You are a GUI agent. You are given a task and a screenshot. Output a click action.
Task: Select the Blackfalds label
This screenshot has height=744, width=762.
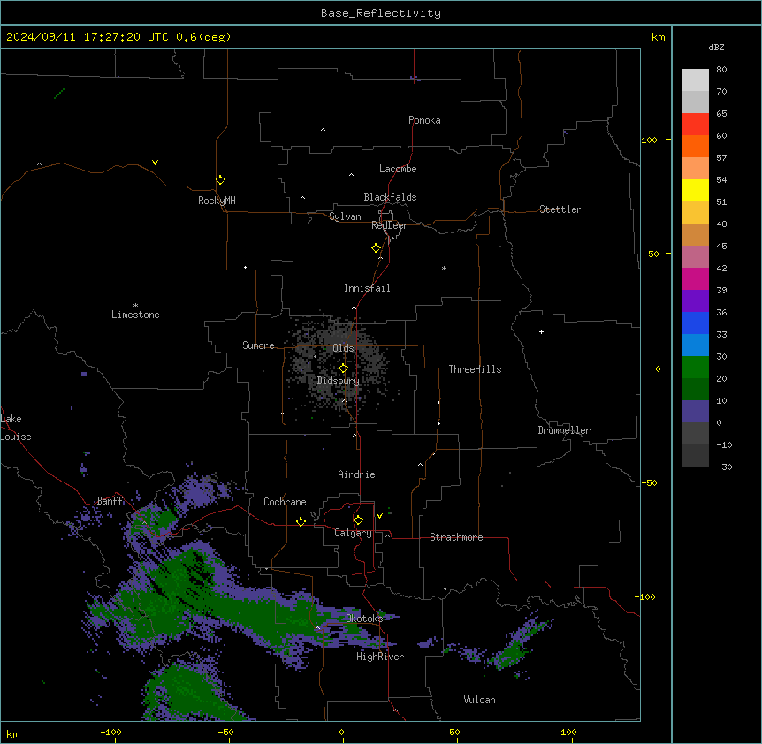point(390,197)
